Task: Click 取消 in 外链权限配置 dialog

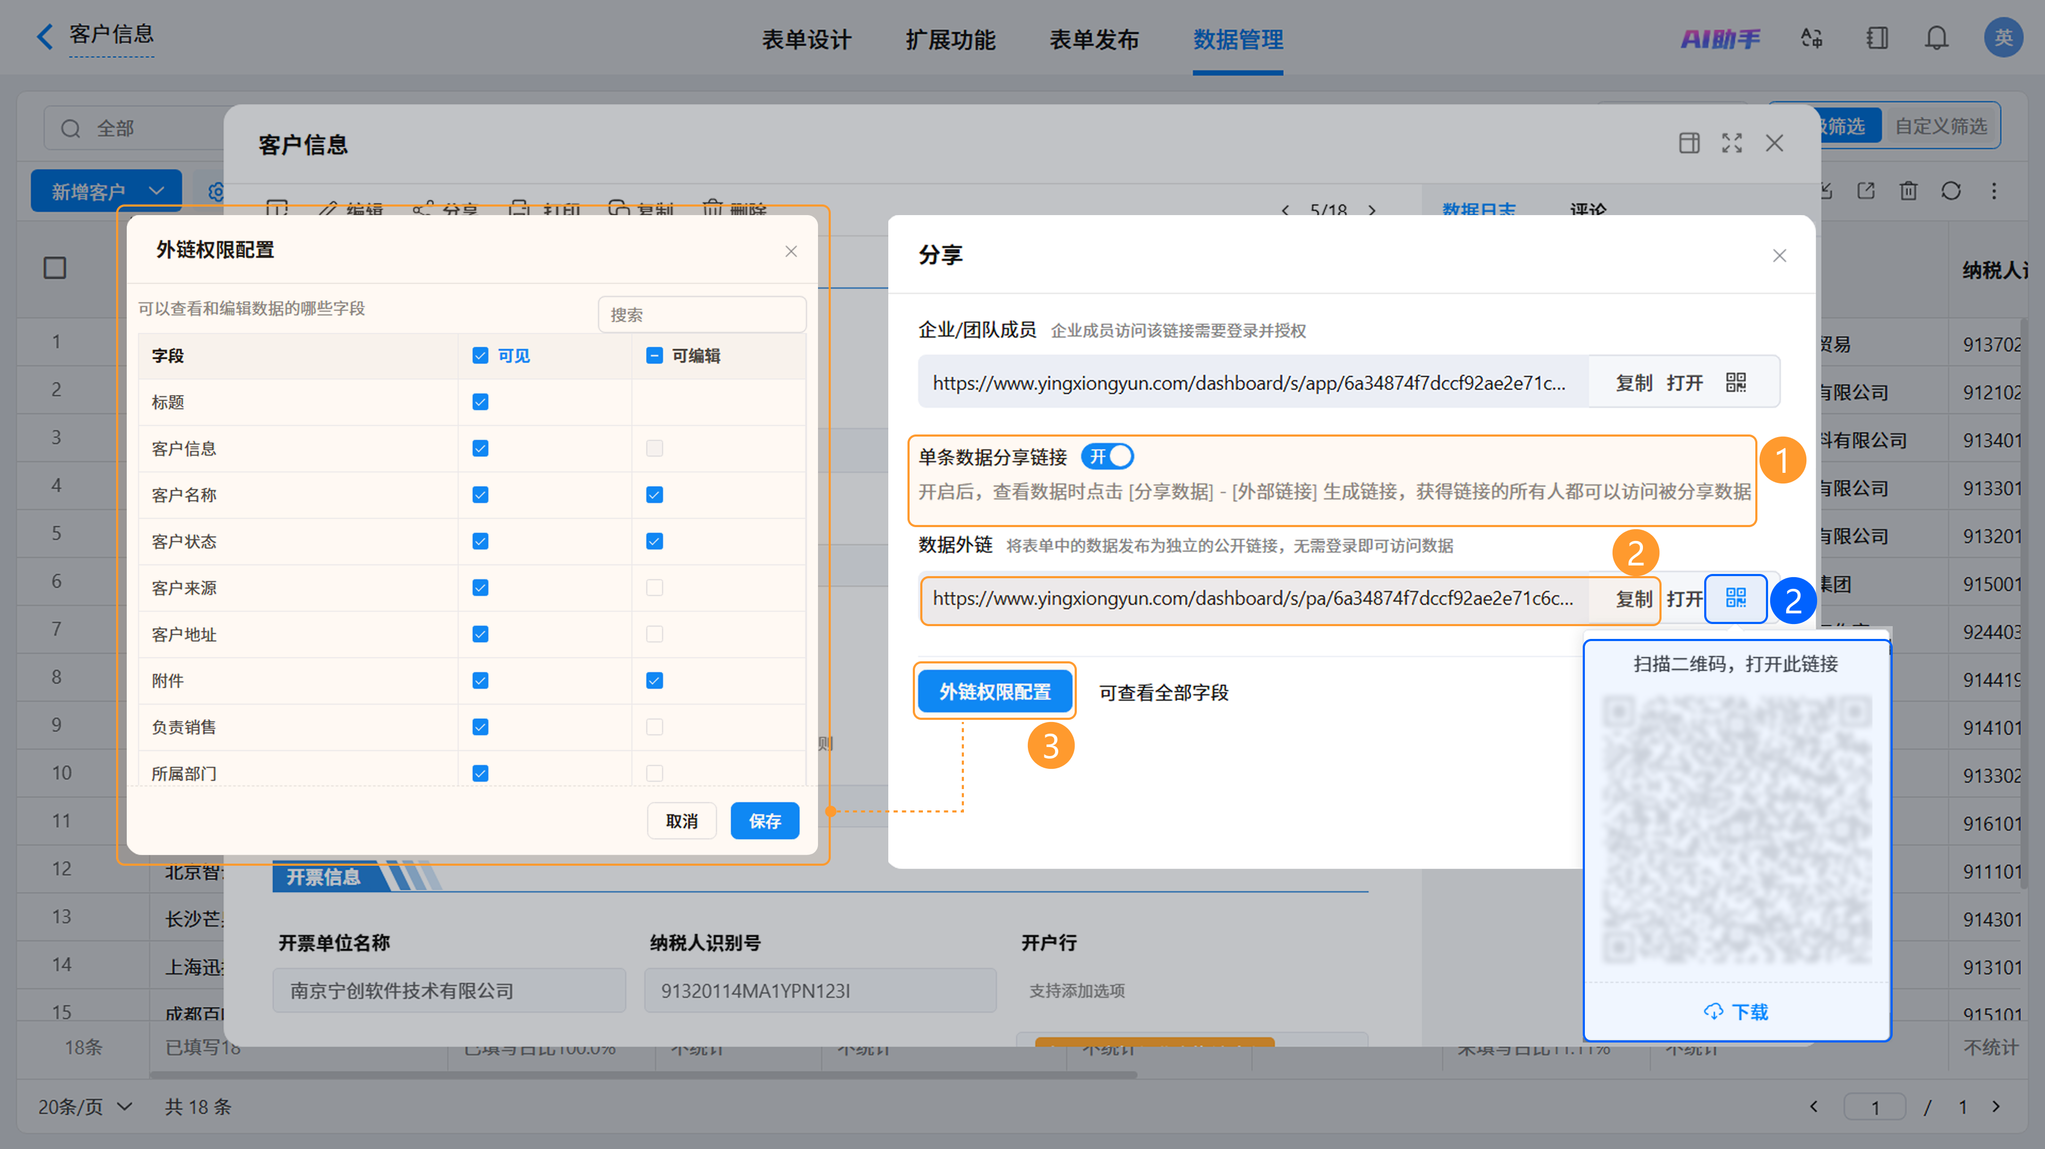Action: point(681,820)
